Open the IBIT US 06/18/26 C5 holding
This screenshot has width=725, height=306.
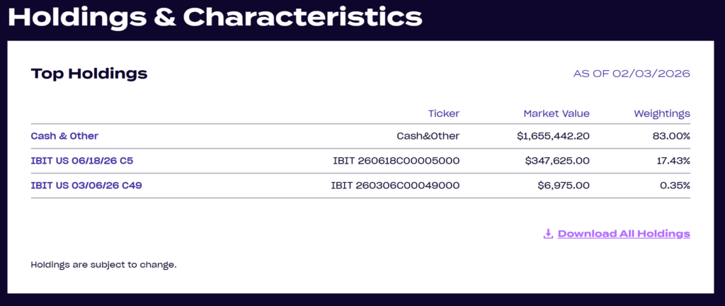(x=82, y=161)
